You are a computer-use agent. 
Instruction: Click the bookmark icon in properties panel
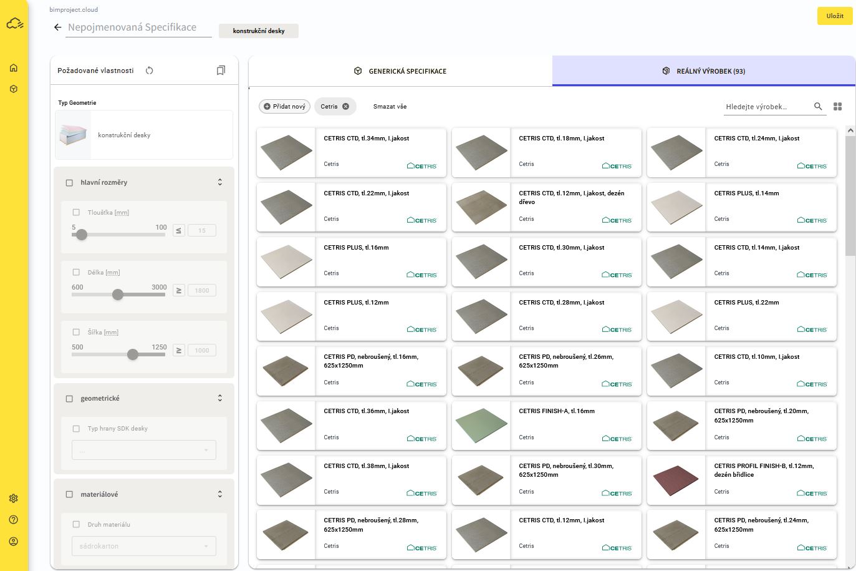point(221,71)
